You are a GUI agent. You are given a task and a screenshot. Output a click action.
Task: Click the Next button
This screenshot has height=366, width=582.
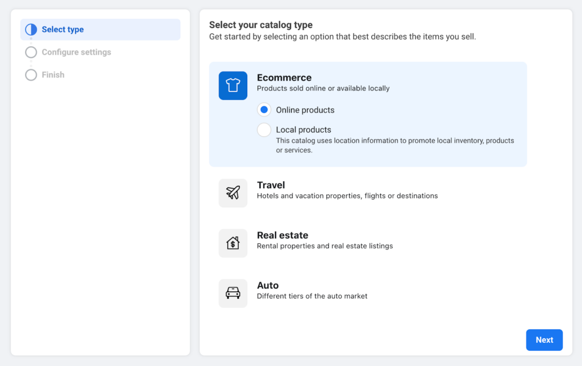click(544, 340)
